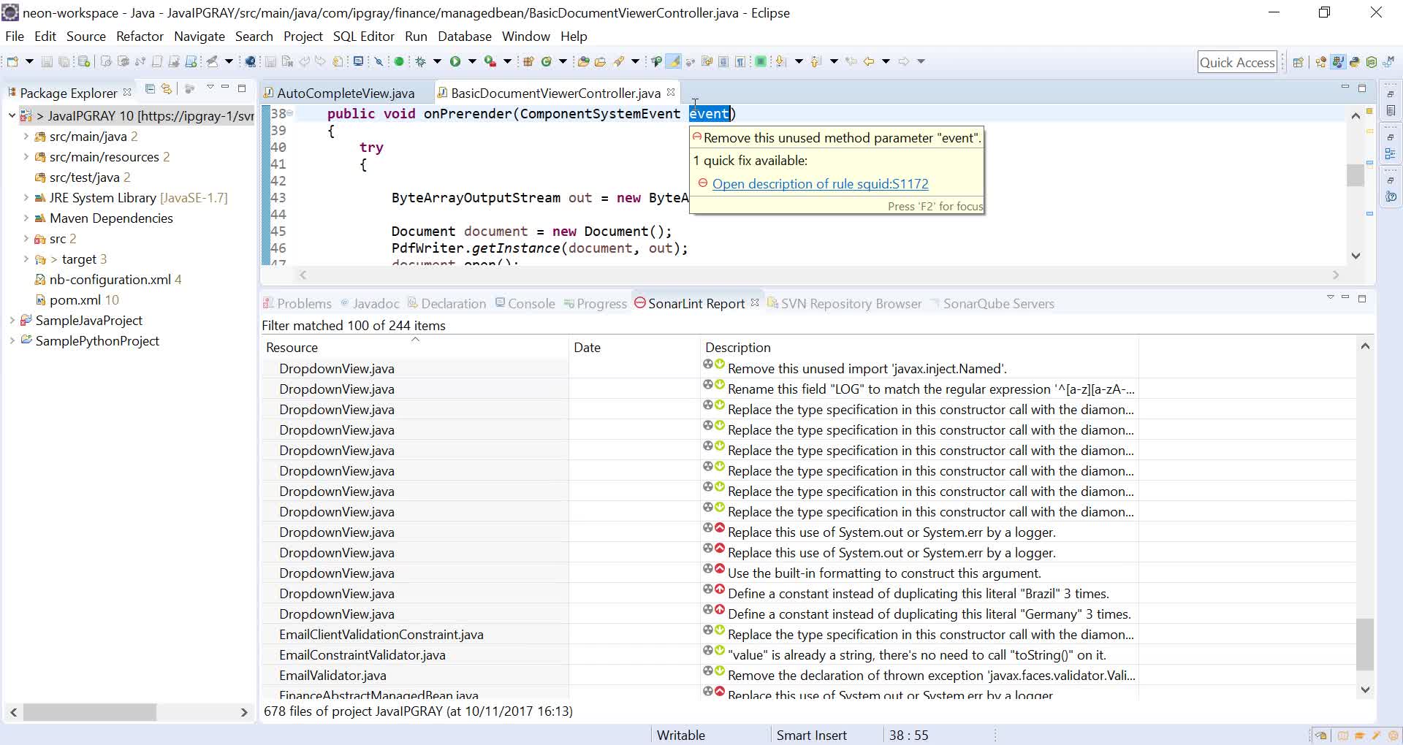
Task: Navigate Back to previous edit location
Action: 870,62
